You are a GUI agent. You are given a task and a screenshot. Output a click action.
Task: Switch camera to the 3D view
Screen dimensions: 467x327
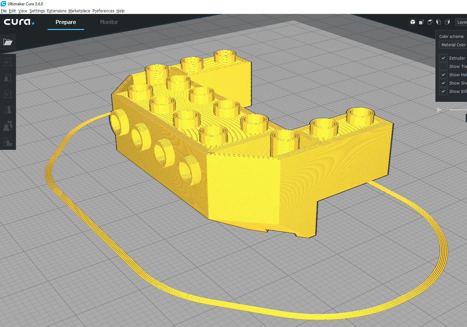pyautogui.click(x=413, y=22)
